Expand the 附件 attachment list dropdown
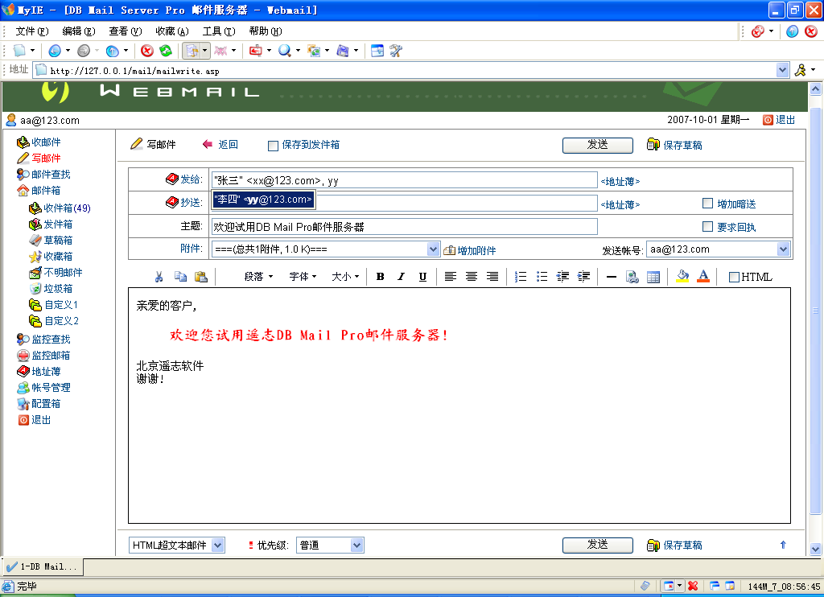This screenshot has width=824, height=597. (x=433, y=249)
